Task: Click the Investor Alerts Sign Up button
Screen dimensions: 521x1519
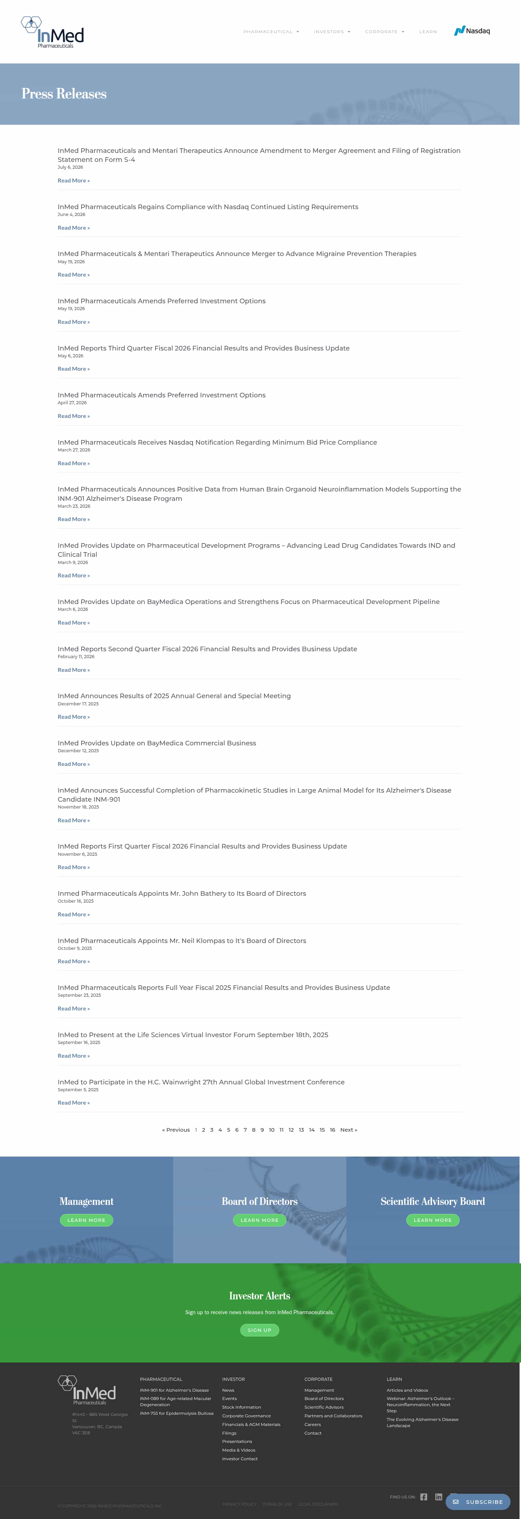Action: (x=260, y=1330)
